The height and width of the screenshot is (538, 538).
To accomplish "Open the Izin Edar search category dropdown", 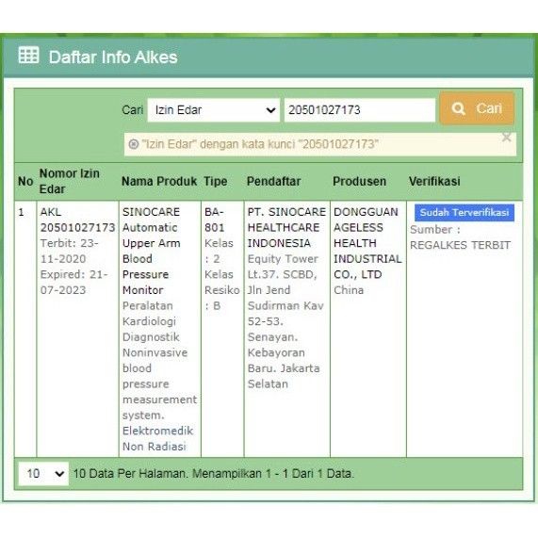I will (x=214, y=110).
